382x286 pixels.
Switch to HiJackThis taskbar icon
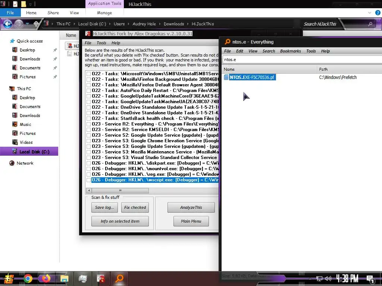click(x=101, y=279)
